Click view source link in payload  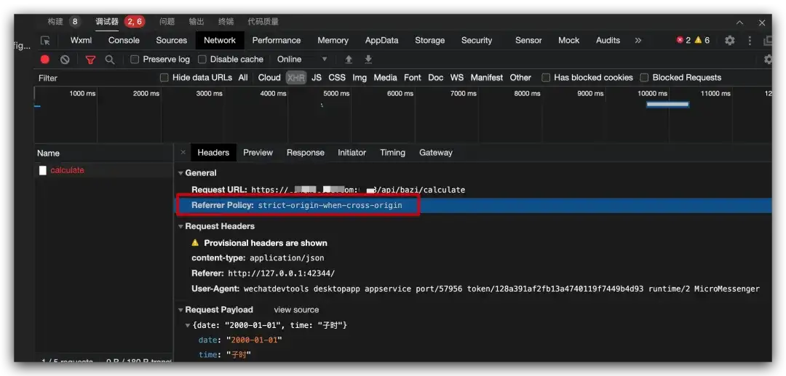pyautogui.click(x=296, y=310)
